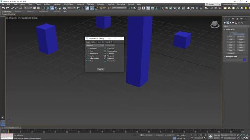Select the Shapes category in the Create panel
The height and width of the screenshot is (140, 250).
227,23
